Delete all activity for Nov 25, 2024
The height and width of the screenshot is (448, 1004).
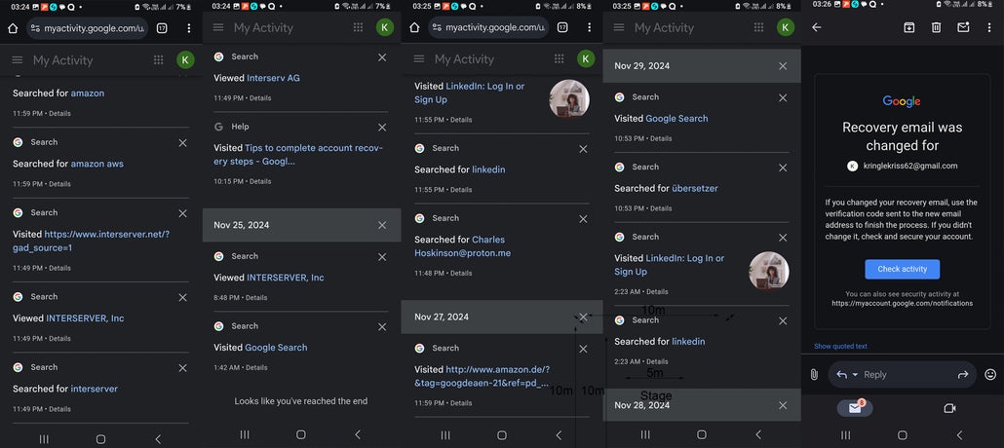pos(382,225)
